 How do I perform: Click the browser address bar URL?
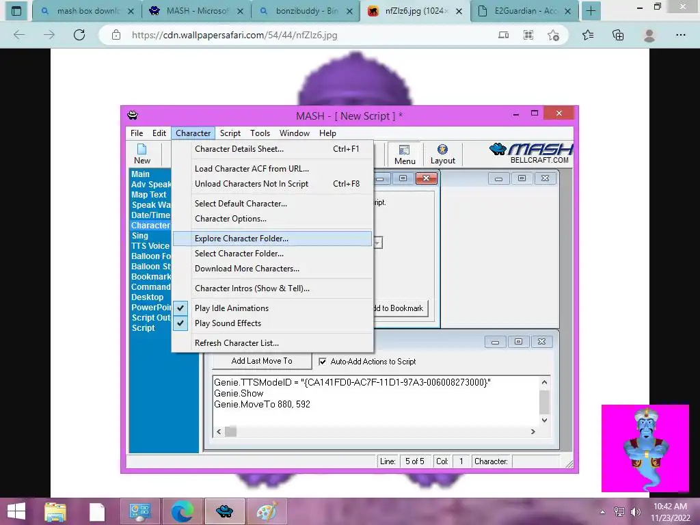pos(234,35)
